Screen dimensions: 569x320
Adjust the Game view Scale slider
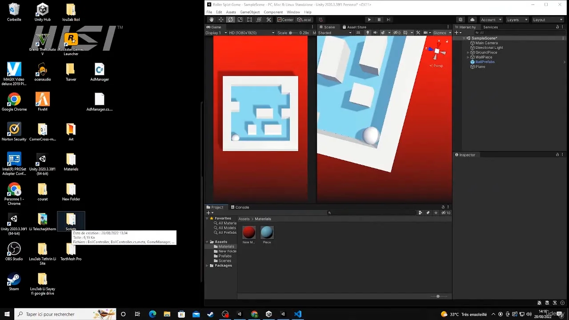pyautogui.click(x=293, y=32)
